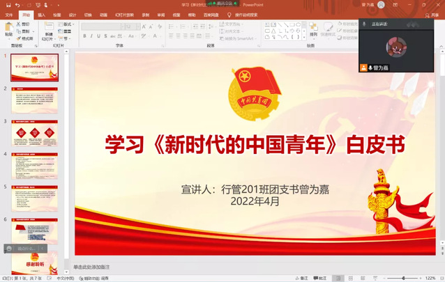Screen dimensions: 445x282
Task: Click the Undo arrow in the title bar
Action: coord(17,5)
